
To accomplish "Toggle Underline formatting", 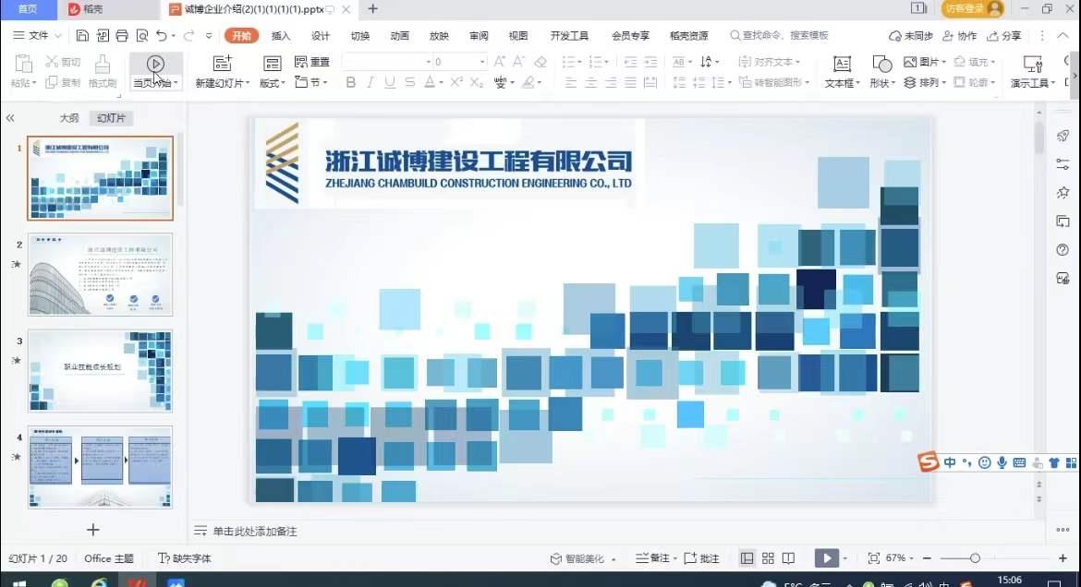I will tap(390, 82).
